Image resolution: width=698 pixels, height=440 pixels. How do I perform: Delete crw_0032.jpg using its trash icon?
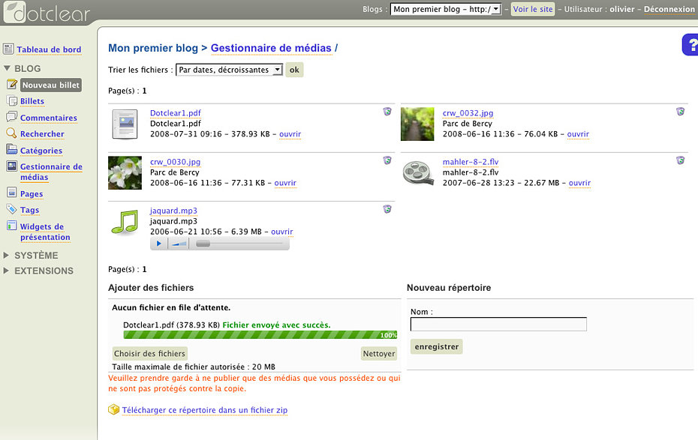point(680,112)
